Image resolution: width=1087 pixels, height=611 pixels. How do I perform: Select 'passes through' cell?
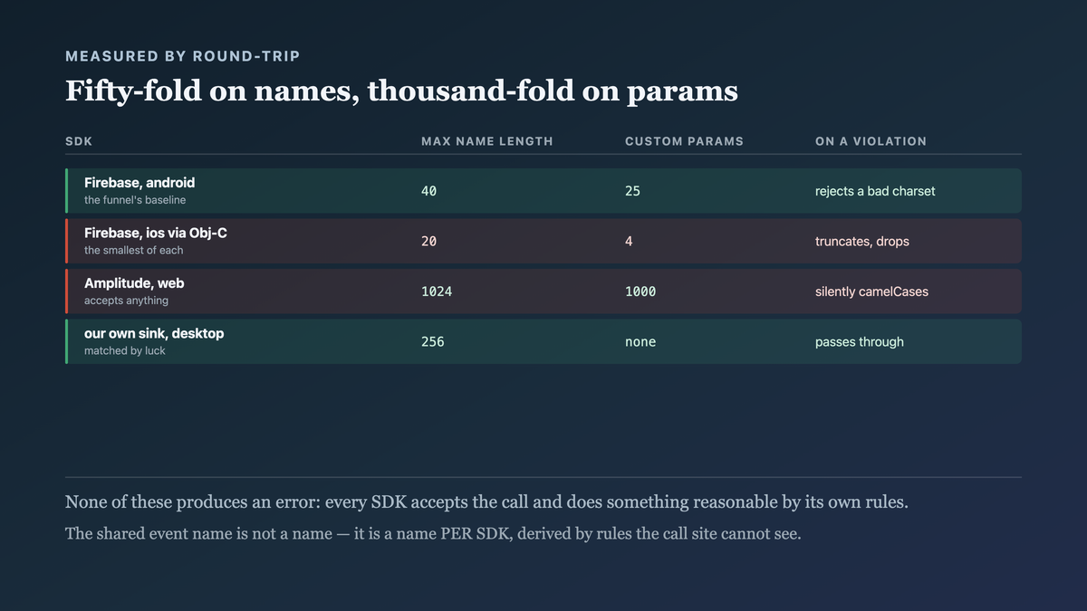[860, 342]
